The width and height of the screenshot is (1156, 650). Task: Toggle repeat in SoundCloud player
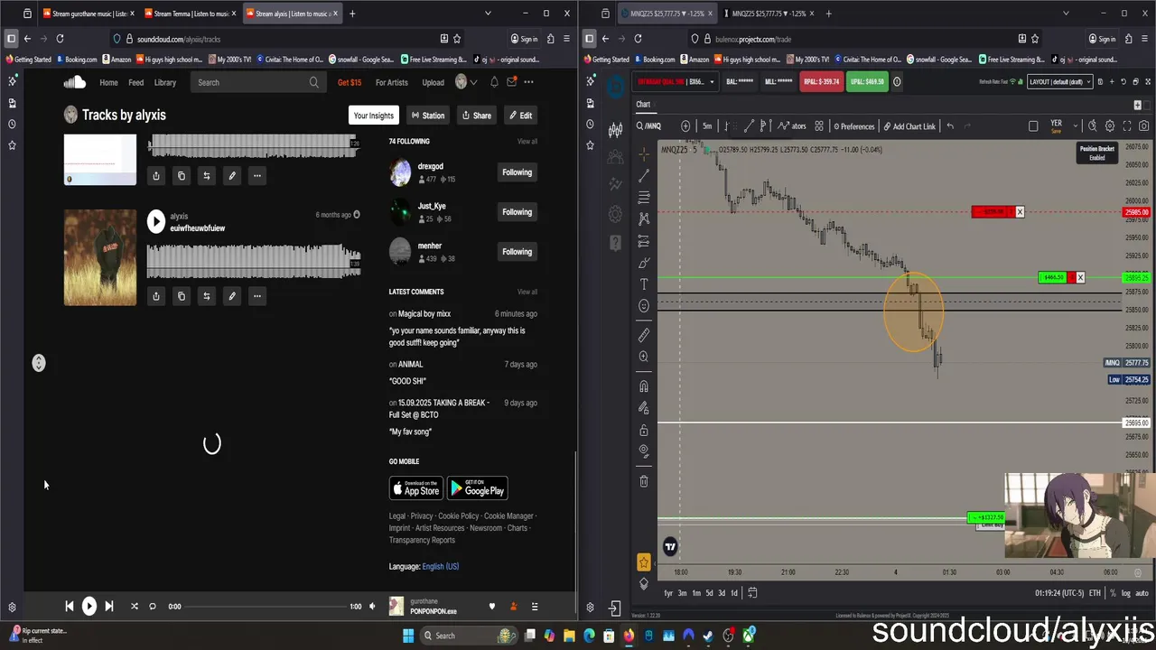pos(153,607)
